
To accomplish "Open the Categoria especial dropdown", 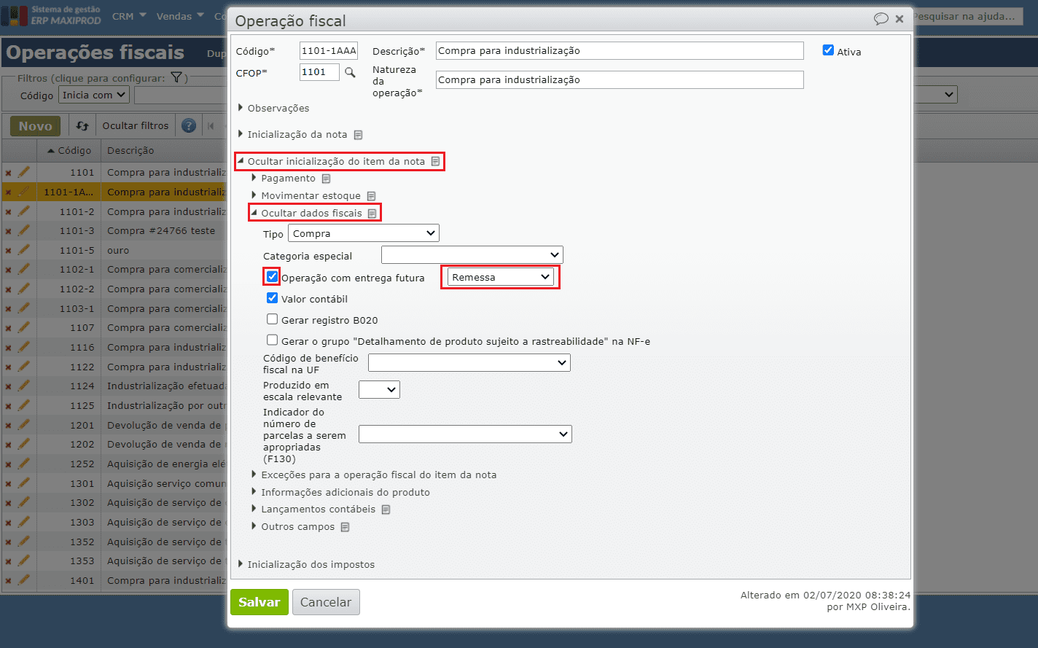I will click(472, 255).
